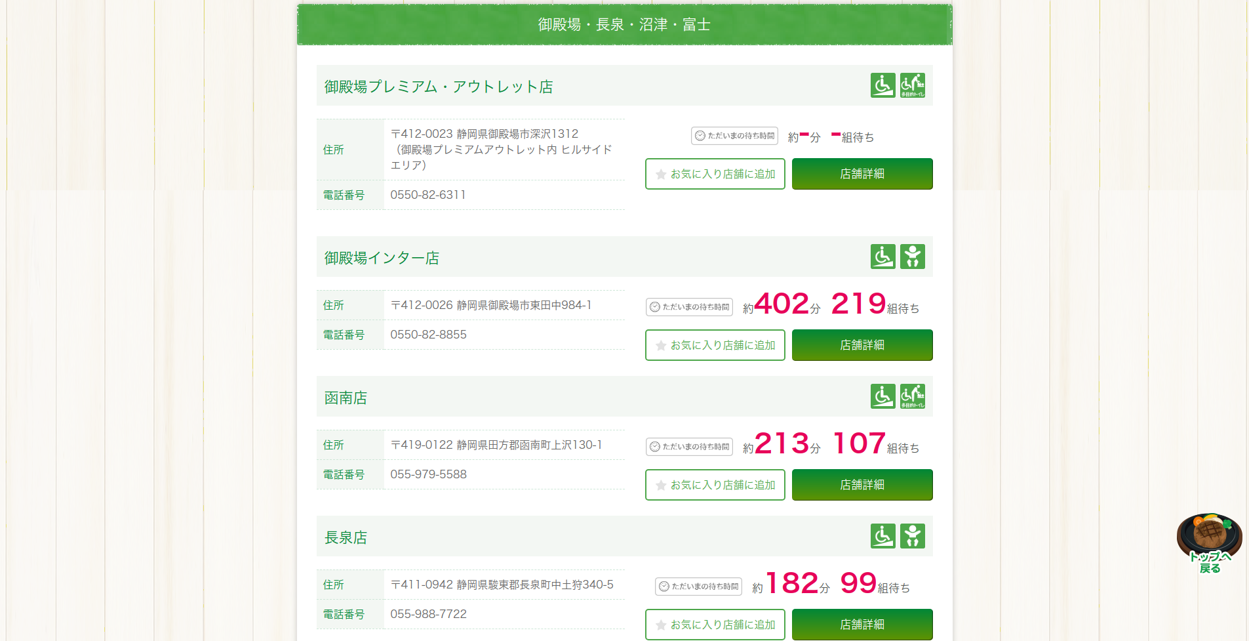Click multipurpose toilet icon for 御殿場プレミアム・アウトレット店
The image size is (1249, 641).
(x=912, y=85)
